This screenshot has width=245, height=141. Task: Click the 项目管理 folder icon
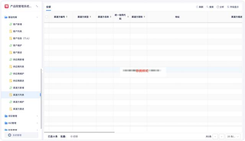click(x=6, y=116)
